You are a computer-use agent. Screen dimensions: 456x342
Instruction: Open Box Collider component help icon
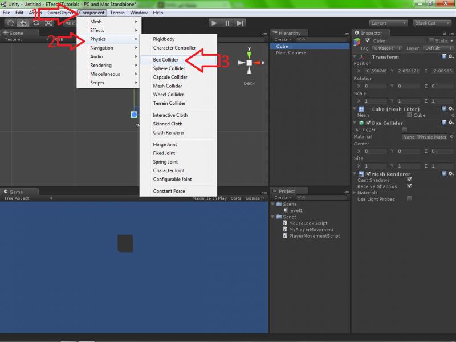(x=444, y=123)
